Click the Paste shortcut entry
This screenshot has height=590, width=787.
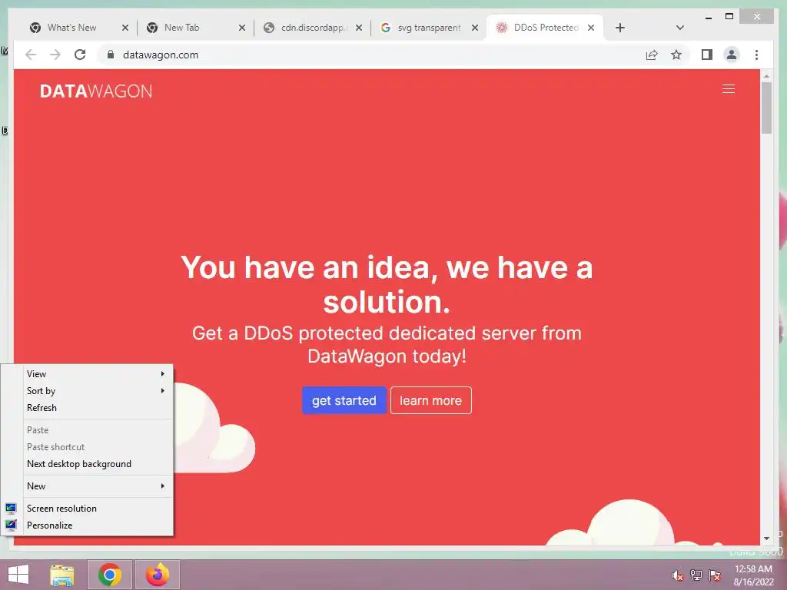[x=87, y=447]
